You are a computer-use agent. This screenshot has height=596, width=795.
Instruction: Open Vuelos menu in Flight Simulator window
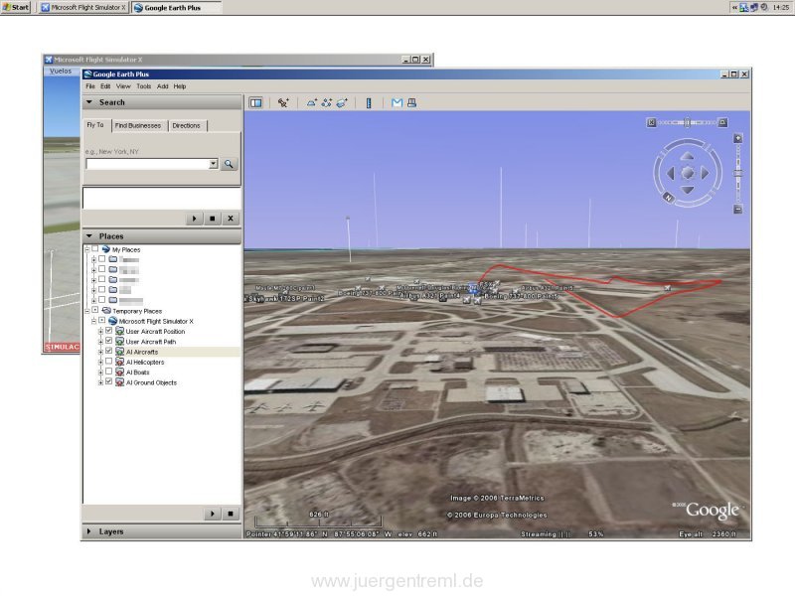(61, 72)
